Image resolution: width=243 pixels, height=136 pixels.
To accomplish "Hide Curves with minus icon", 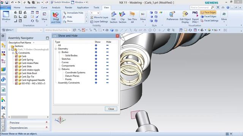I will (107, 62).
